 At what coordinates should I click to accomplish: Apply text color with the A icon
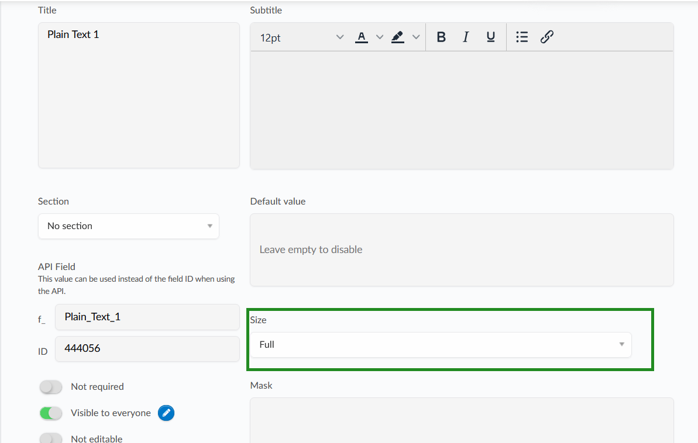point(362,37)
